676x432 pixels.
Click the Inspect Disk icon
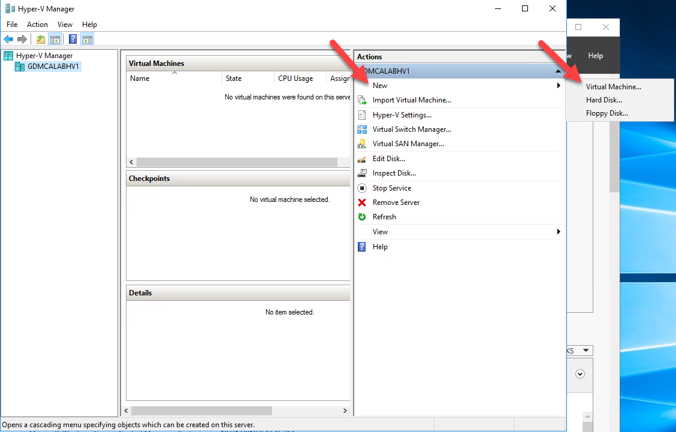pyautogui.click(x=362, y=173)
